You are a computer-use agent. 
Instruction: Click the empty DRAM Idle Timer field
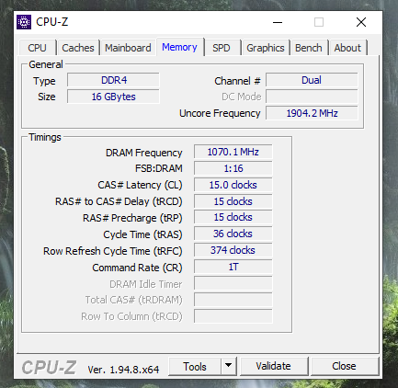(x=233, y=284)
